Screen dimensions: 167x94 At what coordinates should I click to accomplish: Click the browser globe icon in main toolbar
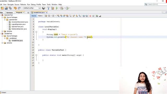click(44, 8)
